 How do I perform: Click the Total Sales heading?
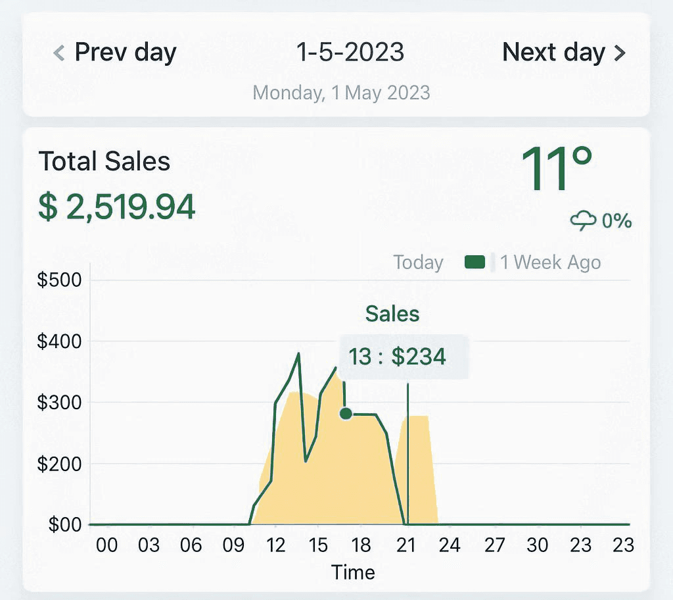point(104,161)
